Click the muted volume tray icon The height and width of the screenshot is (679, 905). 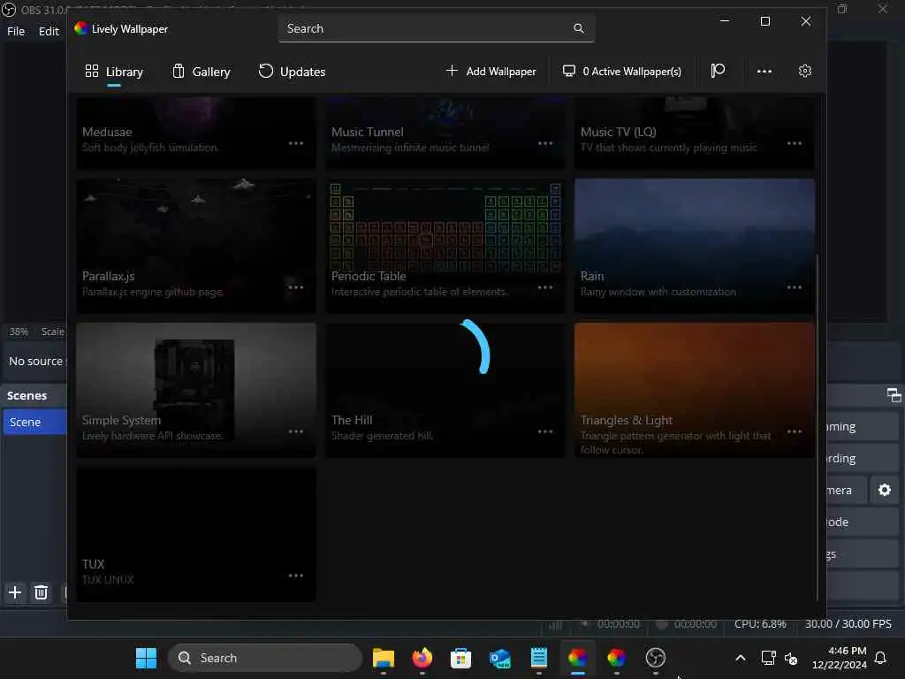[x=791, y=658]
